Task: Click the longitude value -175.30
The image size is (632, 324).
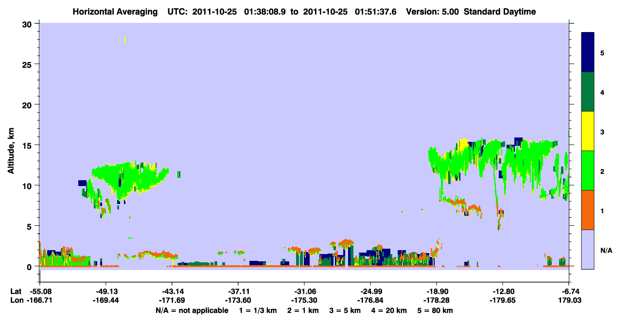Action: coord(304,301)
